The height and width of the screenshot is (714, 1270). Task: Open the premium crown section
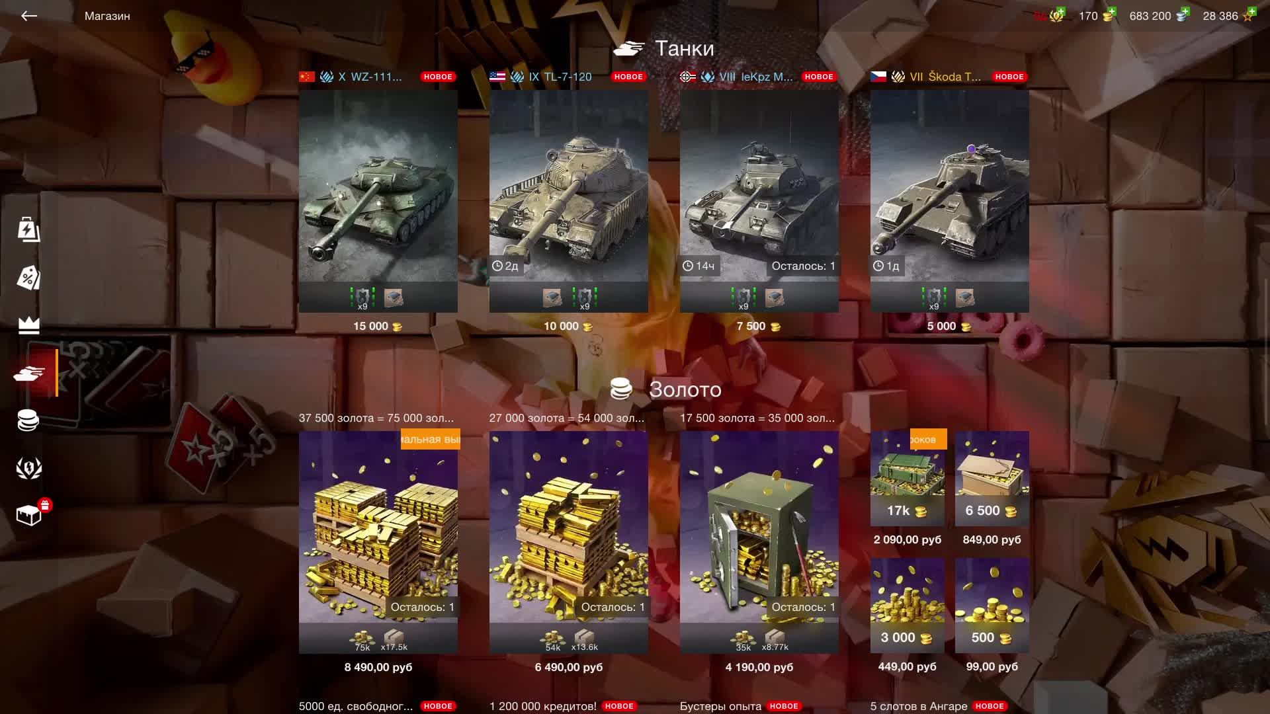(x=28, y=325)
